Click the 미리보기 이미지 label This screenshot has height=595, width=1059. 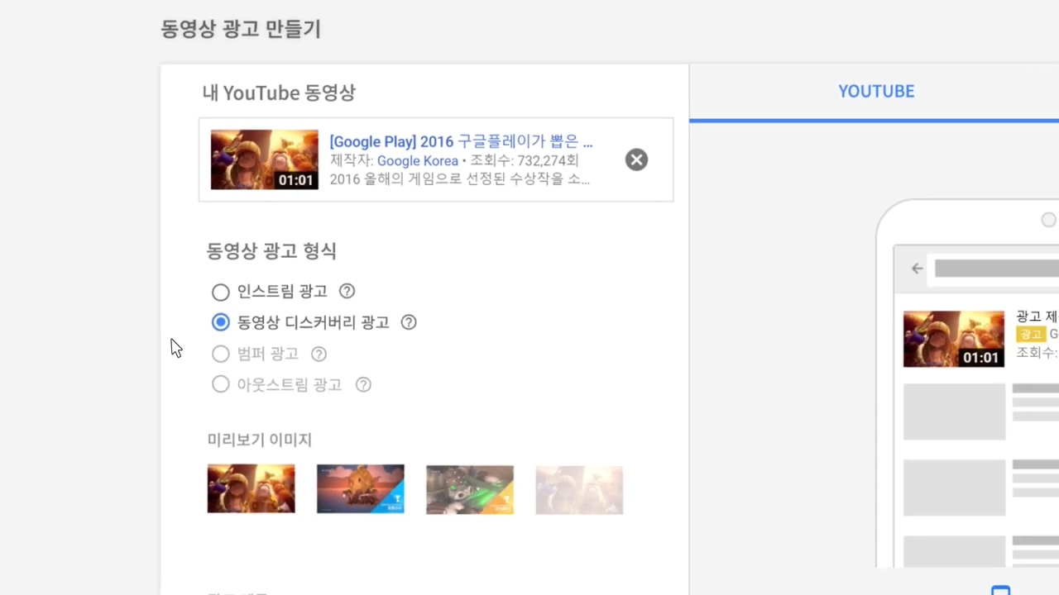(260, 440)
